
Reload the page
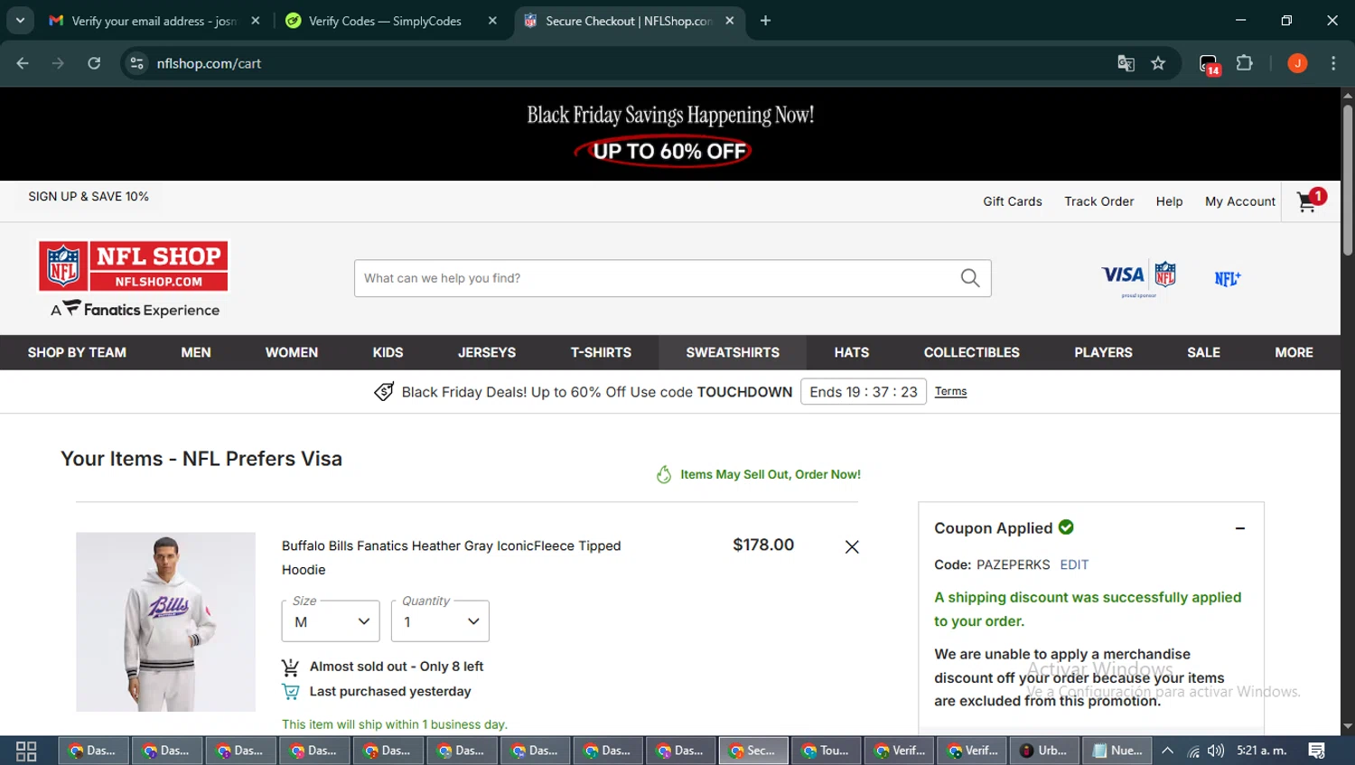(x=94, y=63)
